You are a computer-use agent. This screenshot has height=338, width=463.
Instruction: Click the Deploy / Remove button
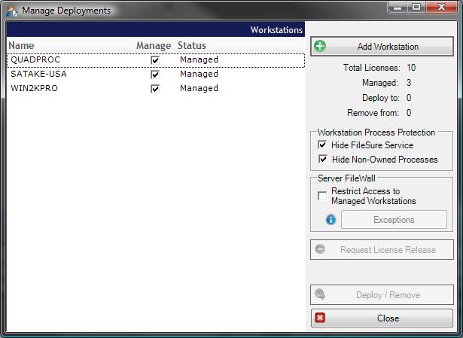(x=382, y=294)
